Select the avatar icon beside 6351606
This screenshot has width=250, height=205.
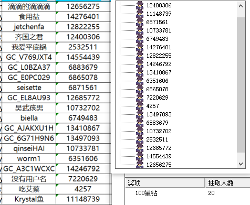click(x=140, y=81)
